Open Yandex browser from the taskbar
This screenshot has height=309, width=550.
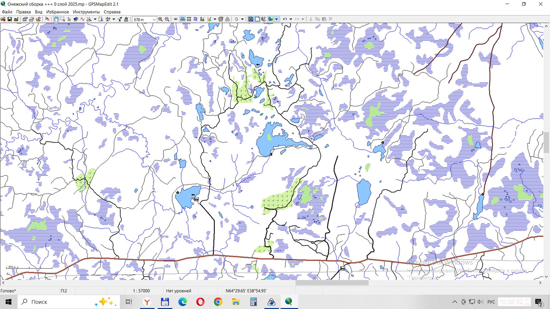pos(147,302)
